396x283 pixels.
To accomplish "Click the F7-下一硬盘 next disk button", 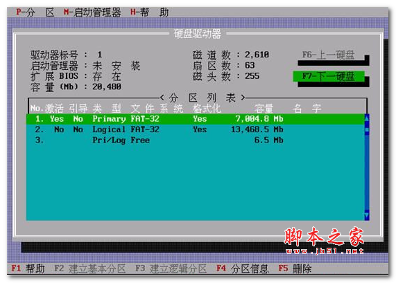I will point(328,76).
